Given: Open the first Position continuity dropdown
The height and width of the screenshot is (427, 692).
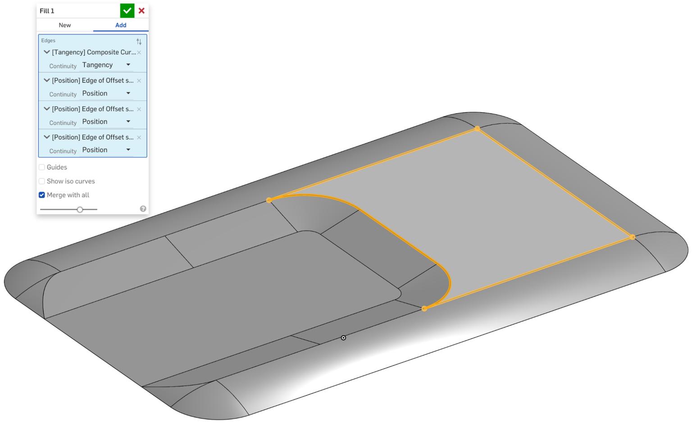Looking at the screenshot, I should [x=128, y=93].
